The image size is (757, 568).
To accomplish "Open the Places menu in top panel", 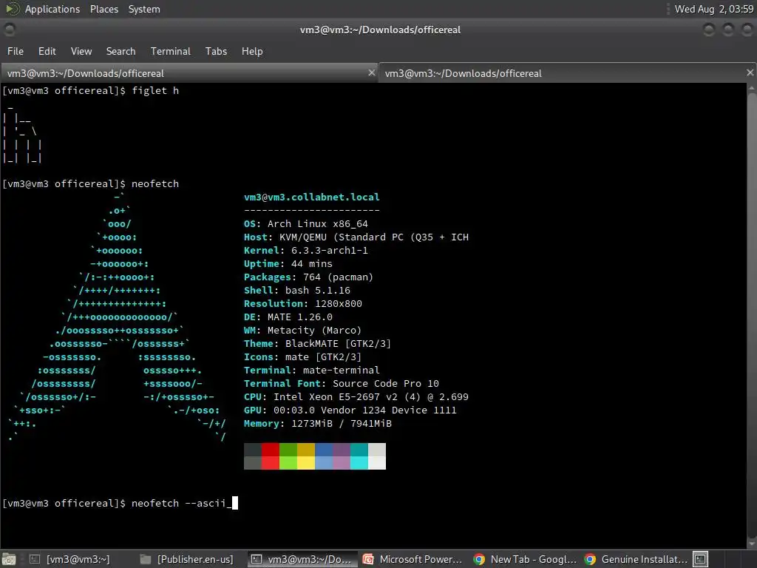I will tap(103, 9).
